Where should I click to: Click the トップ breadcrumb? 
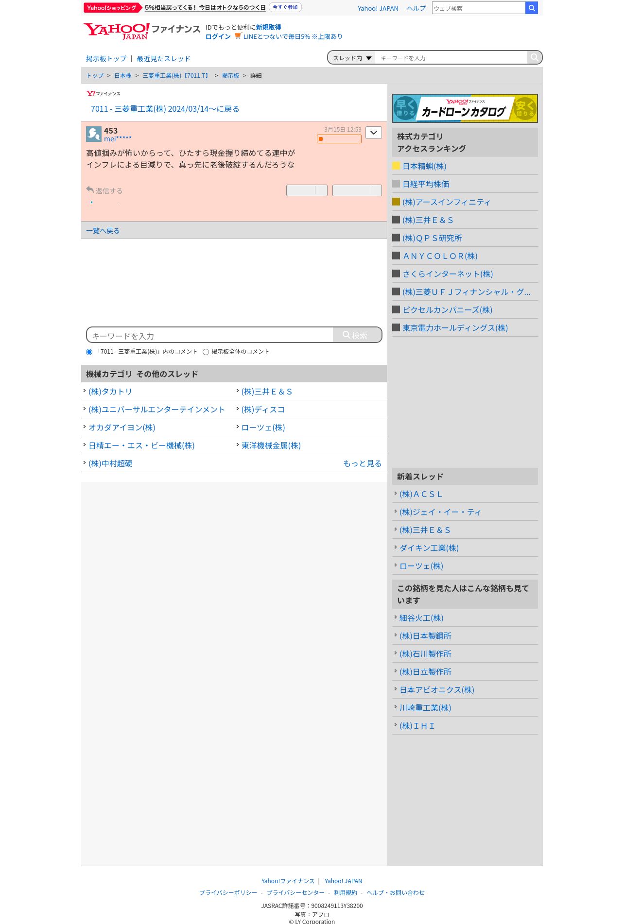coord(95,76)
